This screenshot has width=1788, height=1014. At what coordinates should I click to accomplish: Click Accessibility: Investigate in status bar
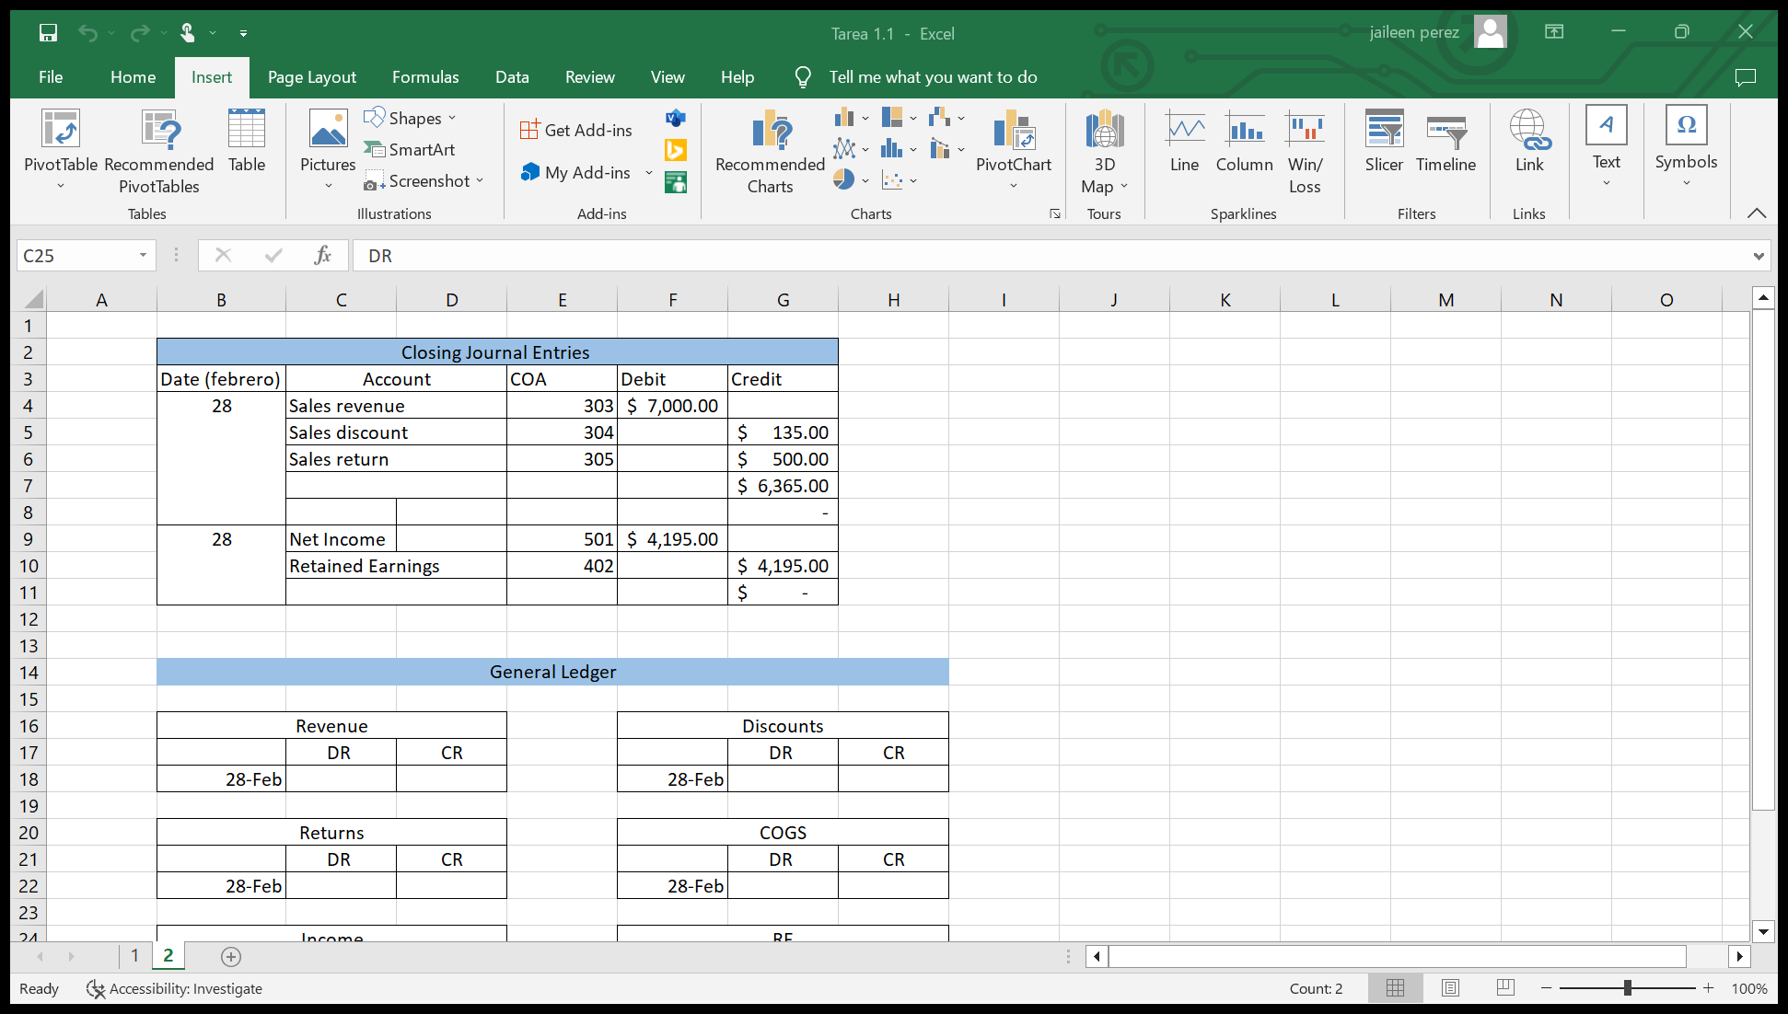point(175,989)
